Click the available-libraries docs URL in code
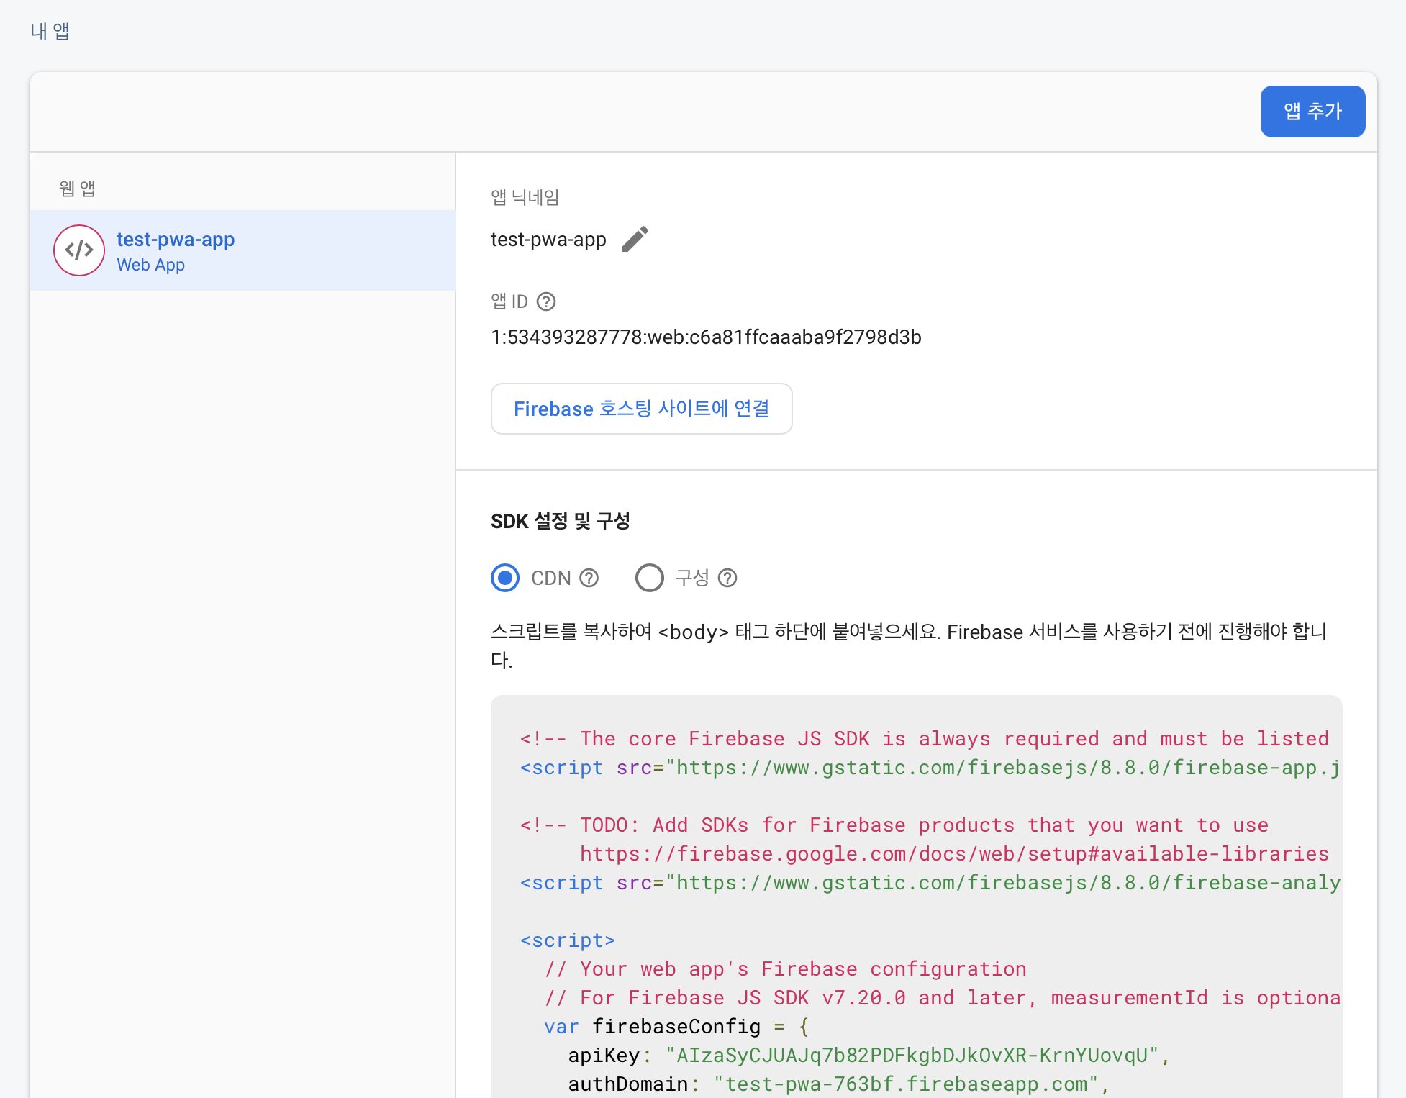This screenshot has width=1406, height=1098. [953, 854]
